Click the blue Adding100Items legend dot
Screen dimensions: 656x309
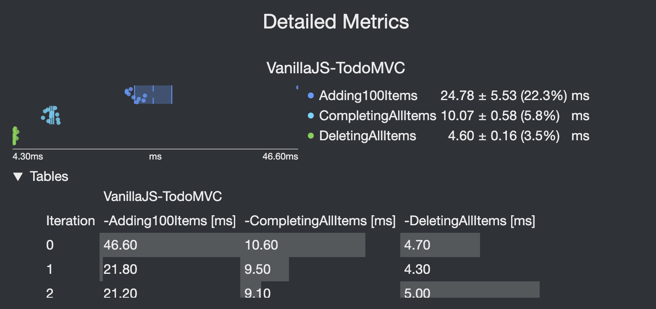click(311, 95)
